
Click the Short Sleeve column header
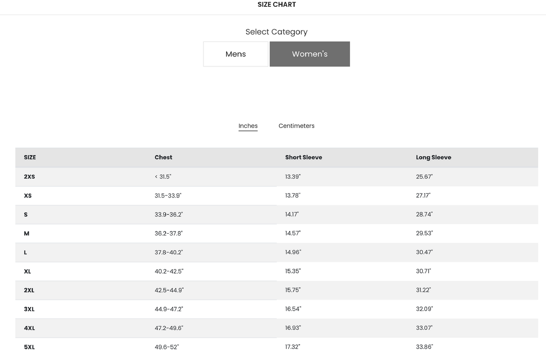[303, 157]
